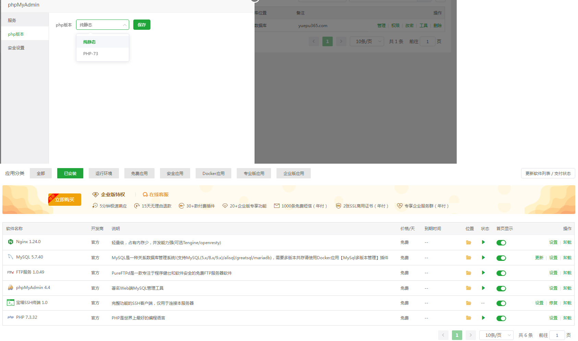Open 设置 for phpMyAdmin 4.4
578x341 pixels.
(x=553, y=288)
